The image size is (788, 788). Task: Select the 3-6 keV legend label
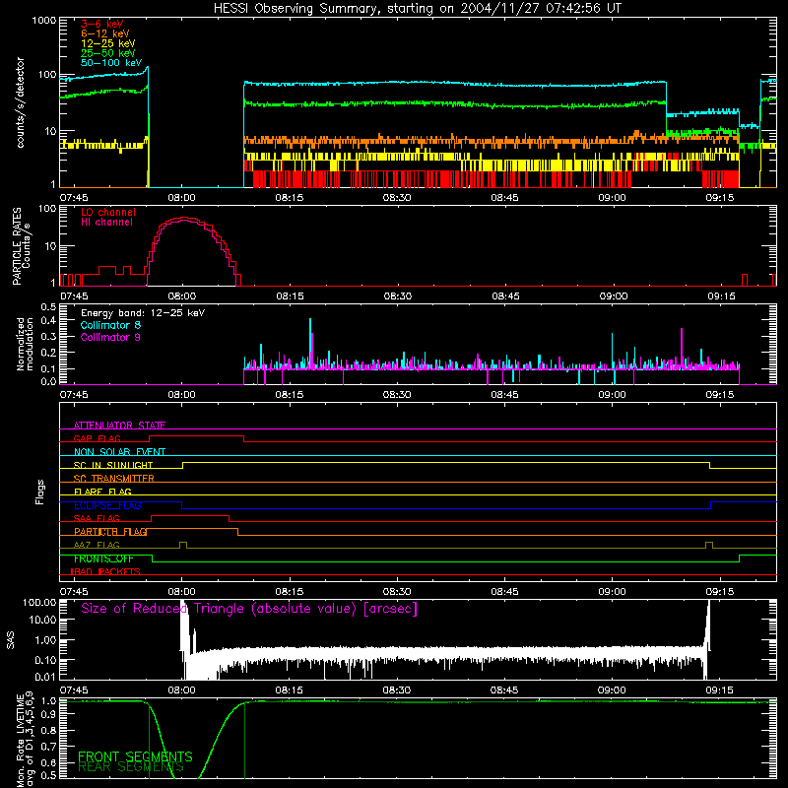click(x=102, y=24)
